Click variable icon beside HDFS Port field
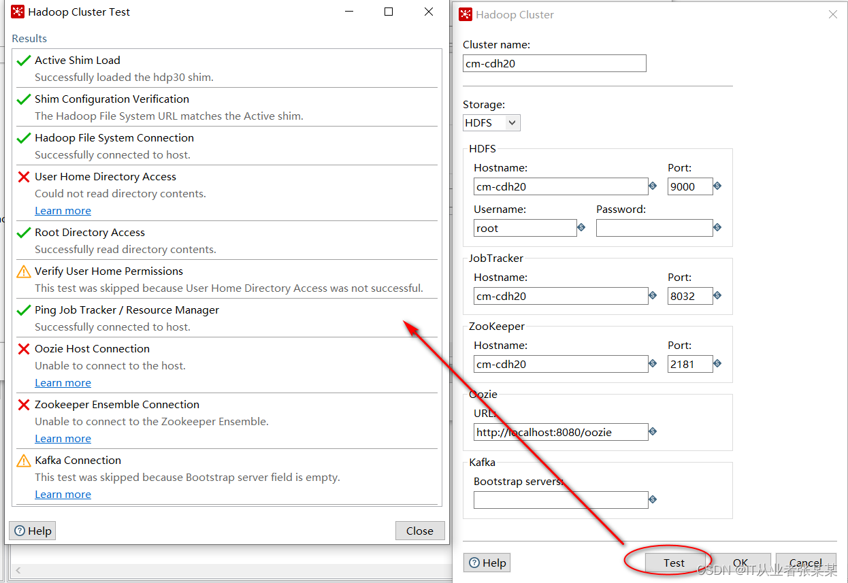This screenshot has height=583, width=848. (x=717, y=186)
